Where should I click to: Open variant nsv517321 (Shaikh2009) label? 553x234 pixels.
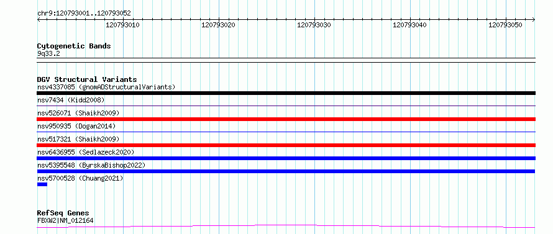tap(78, 139)
